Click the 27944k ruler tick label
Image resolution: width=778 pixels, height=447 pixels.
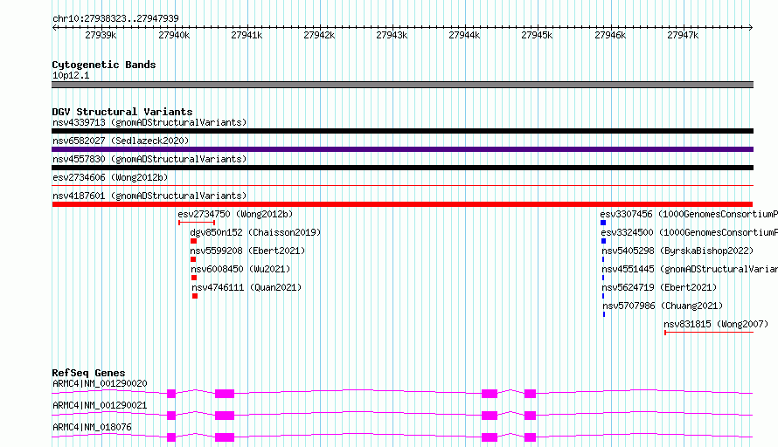tap(464, 35)
